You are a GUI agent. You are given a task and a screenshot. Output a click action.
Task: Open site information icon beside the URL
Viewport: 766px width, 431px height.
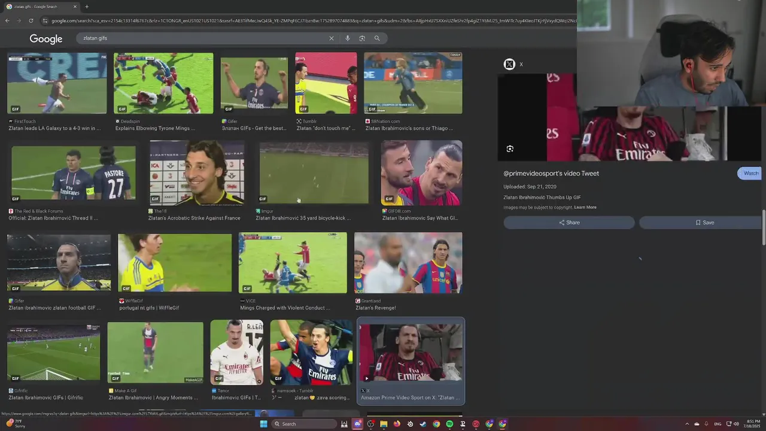tap(45, 21)
